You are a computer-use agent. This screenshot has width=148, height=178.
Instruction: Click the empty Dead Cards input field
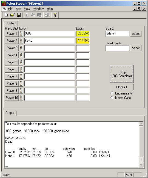(117, 48)
